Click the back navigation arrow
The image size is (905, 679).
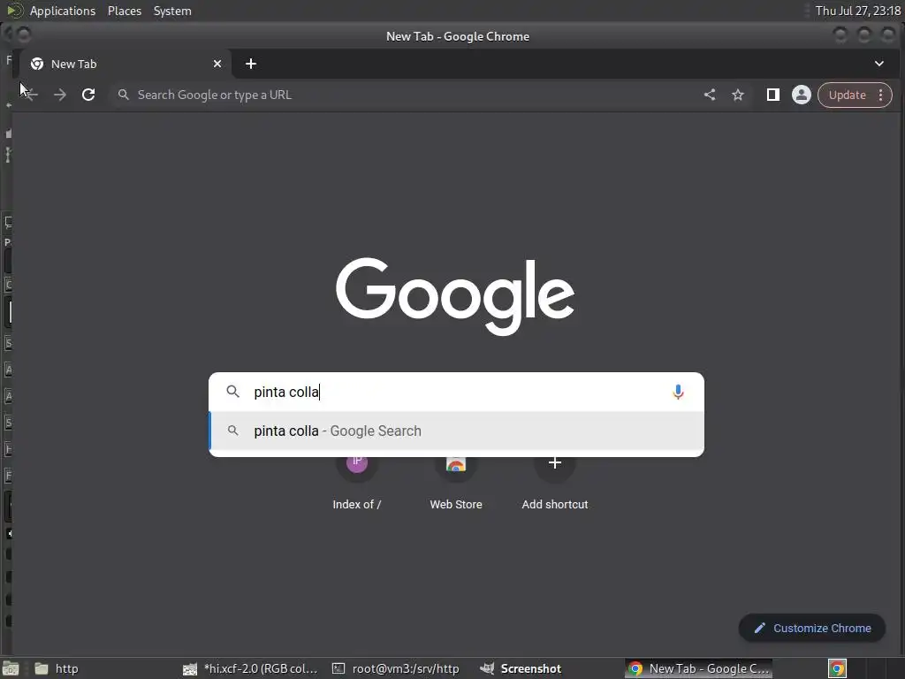point(31,95)
